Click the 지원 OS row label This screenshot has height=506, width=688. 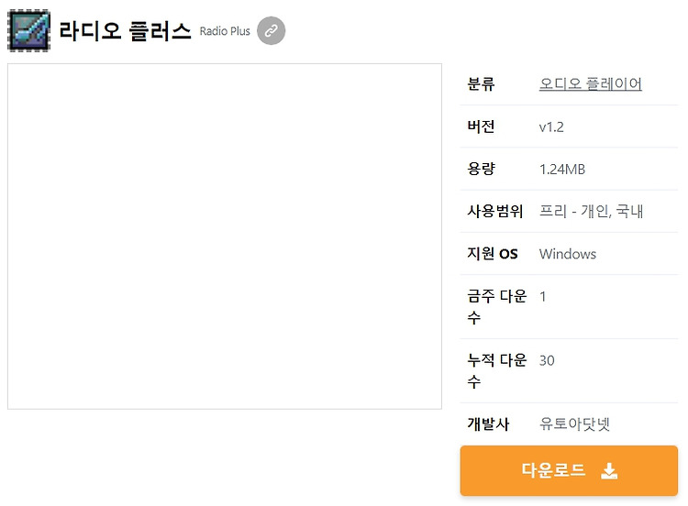tap(493, 253)
